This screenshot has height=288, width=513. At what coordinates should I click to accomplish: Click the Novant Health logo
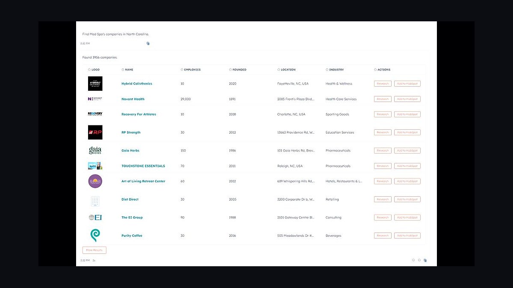pyautogui.click(x=95, y=99)
